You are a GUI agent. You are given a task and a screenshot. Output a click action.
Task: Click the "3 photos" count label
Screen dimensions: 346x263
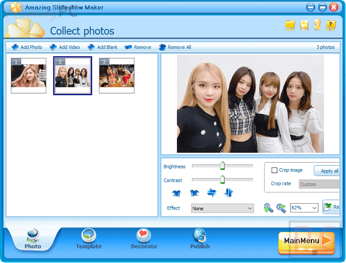point(325,47)
